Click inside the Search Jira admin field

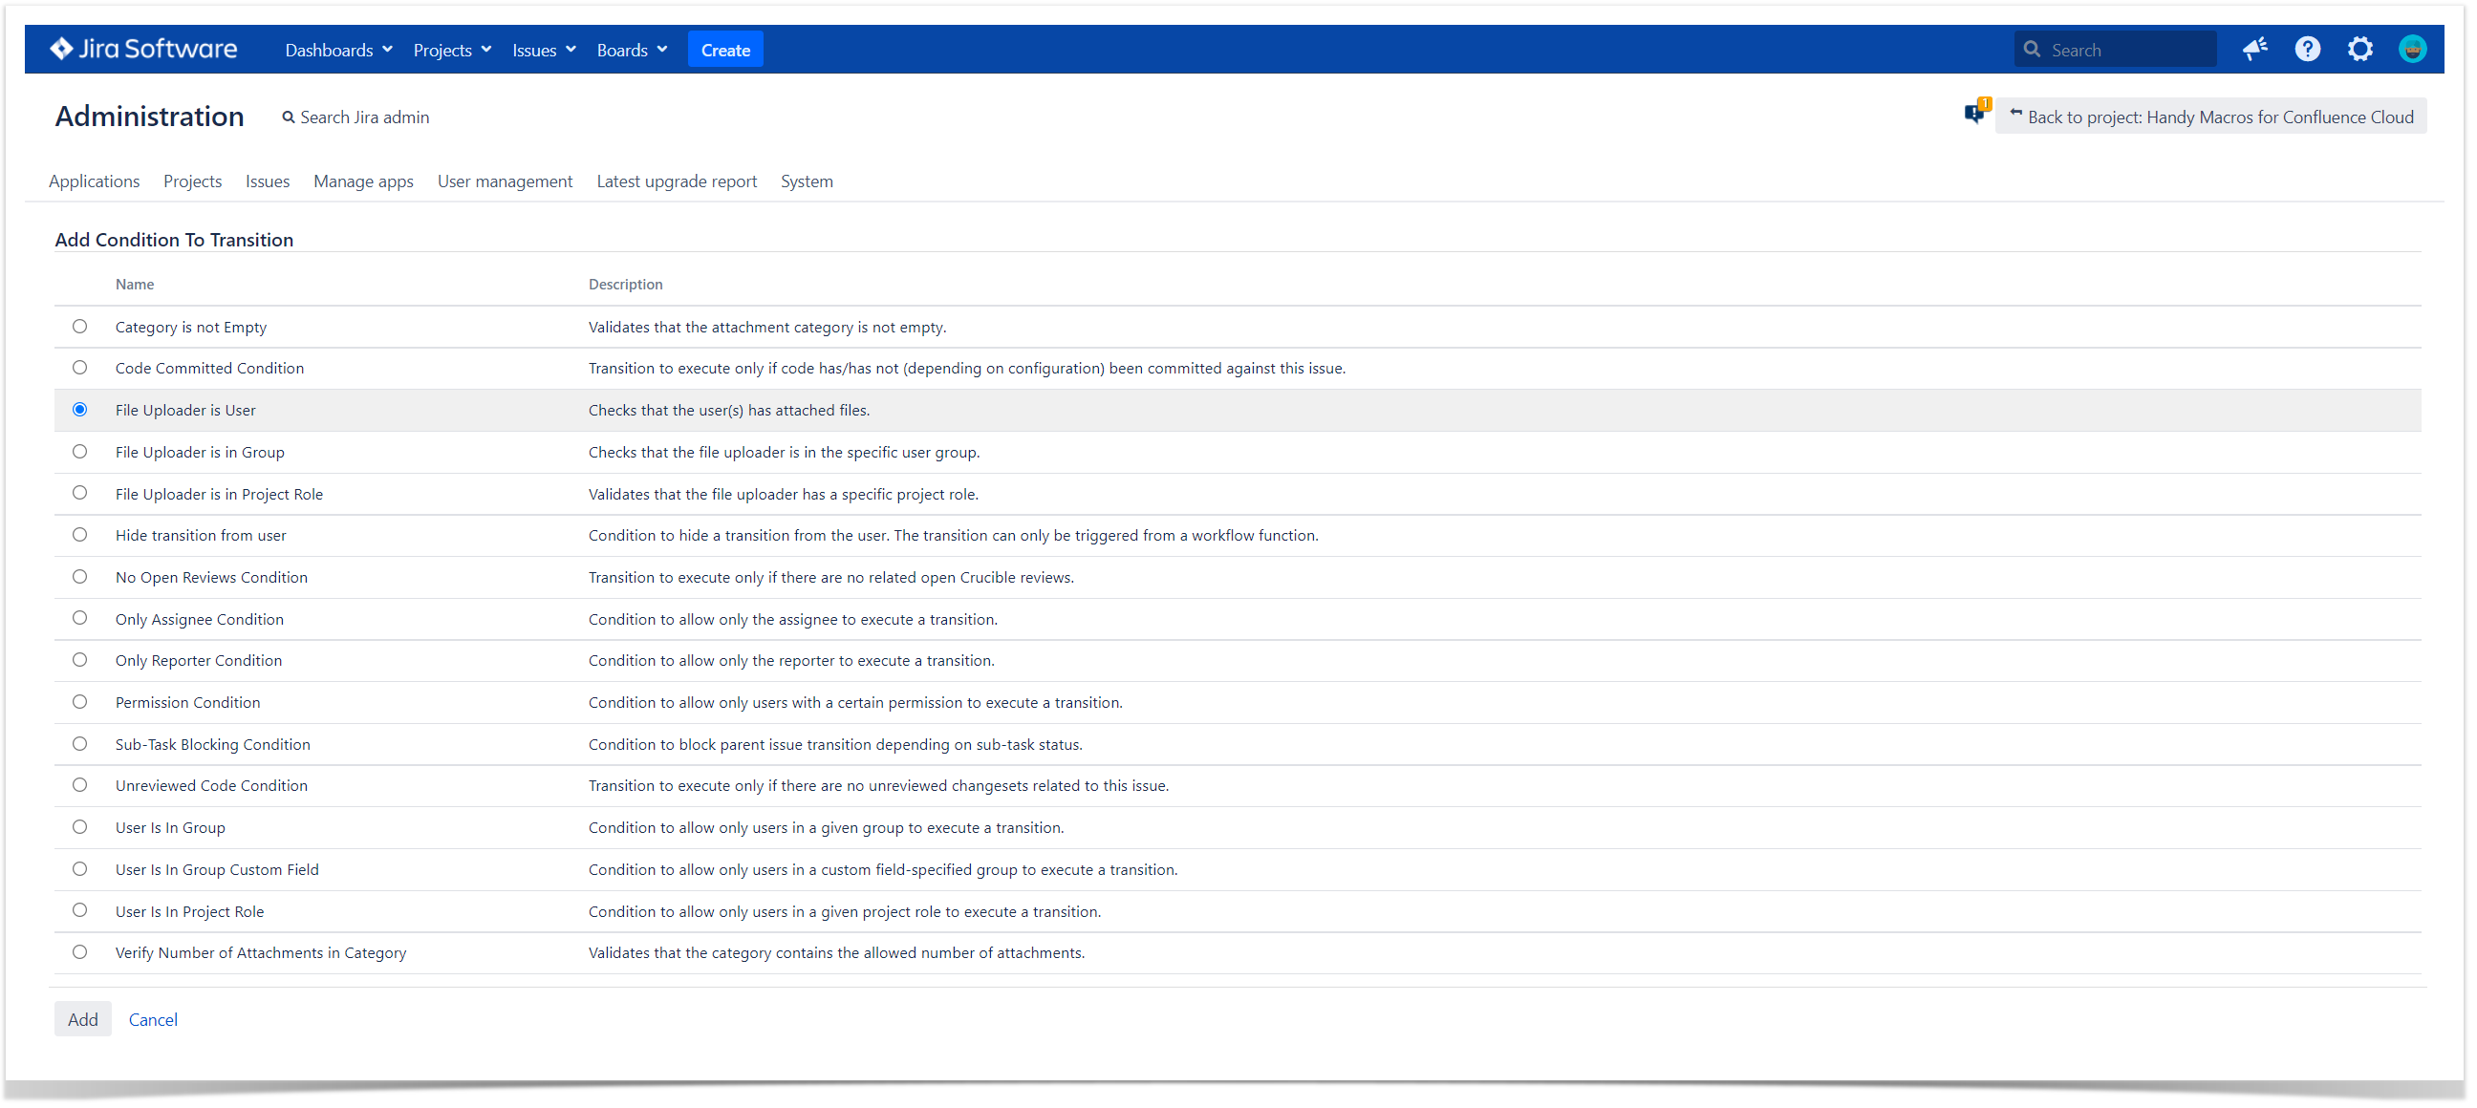tap(365, 117)
